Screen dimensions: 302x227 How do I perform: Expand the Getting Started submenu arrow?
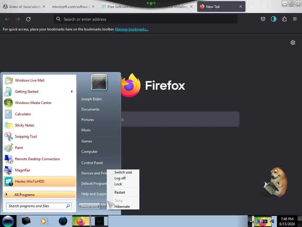click(72, 92)
